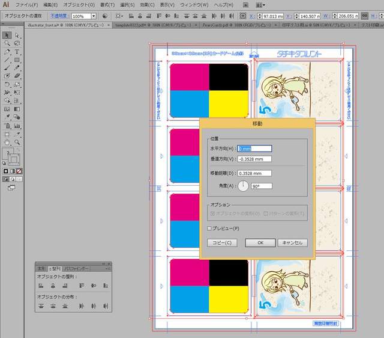Image resolution: width=384 pixels, height=338 pixels.
Task: Select the Hand tool
Action: tap(7, 143)
